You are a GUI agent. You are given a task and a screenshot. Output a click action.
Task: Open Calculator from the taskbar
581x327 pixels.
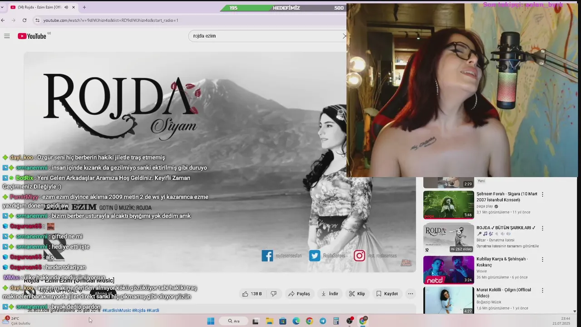336,321
